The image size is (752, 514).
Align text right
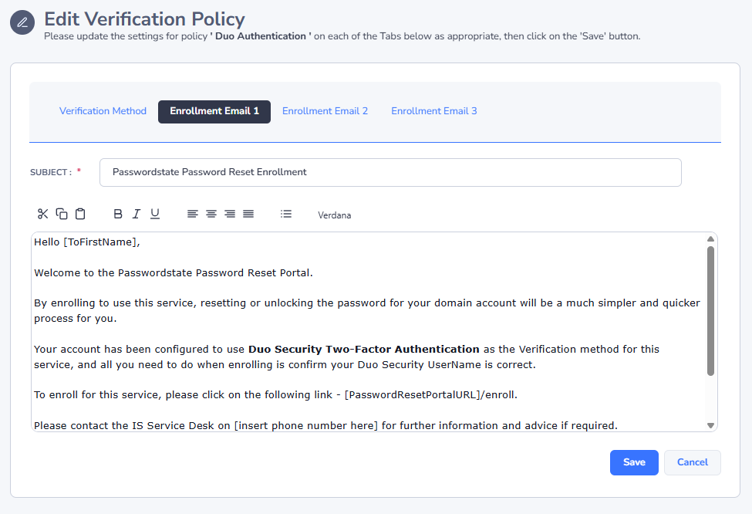pyautogui.click(x=230, y=214)
